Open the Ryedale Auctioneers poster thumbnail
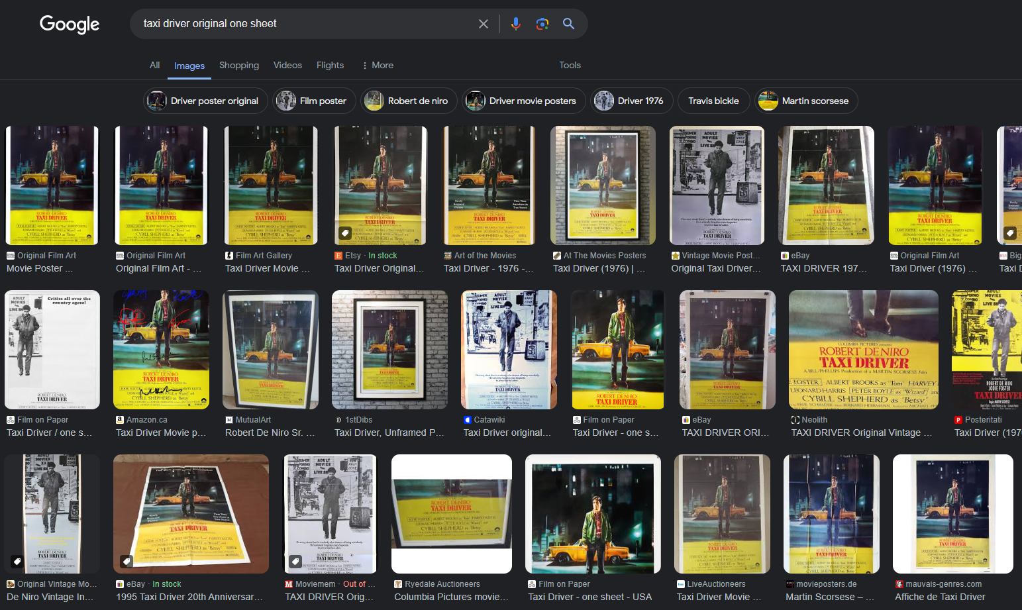 coord(452,514)
